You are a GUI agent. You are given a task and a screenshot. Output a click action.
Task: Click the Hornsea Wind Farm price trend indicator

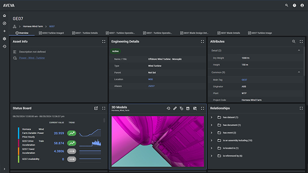pyautogui.click(x=72, y=133)
